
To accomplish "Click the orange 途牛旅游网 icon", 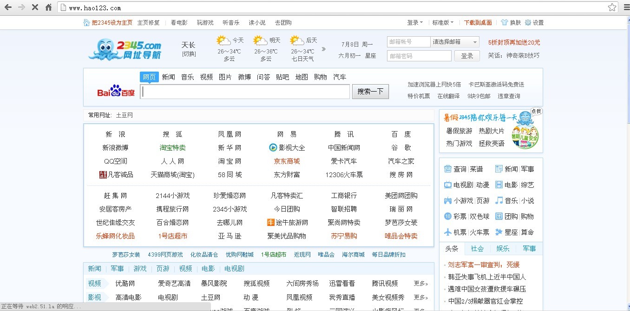I will click(x=271, y=222).
